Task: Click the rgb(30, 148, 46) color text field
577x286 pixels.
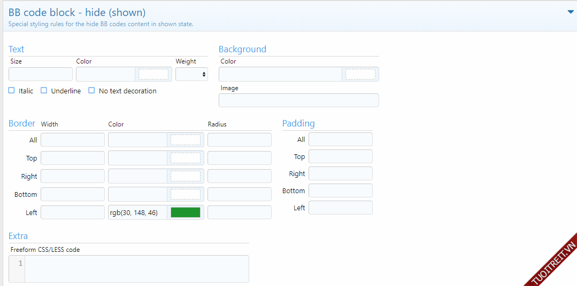Action: 137,212
